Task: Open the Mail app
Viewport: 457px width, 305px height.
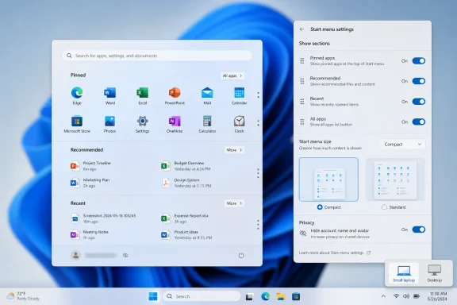Action: coord(207,95)
